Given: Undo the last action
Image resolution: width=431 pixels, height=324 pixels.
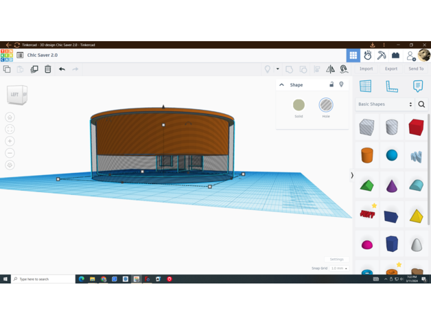Looking at the screenshot, I should (x=62, y=69).
